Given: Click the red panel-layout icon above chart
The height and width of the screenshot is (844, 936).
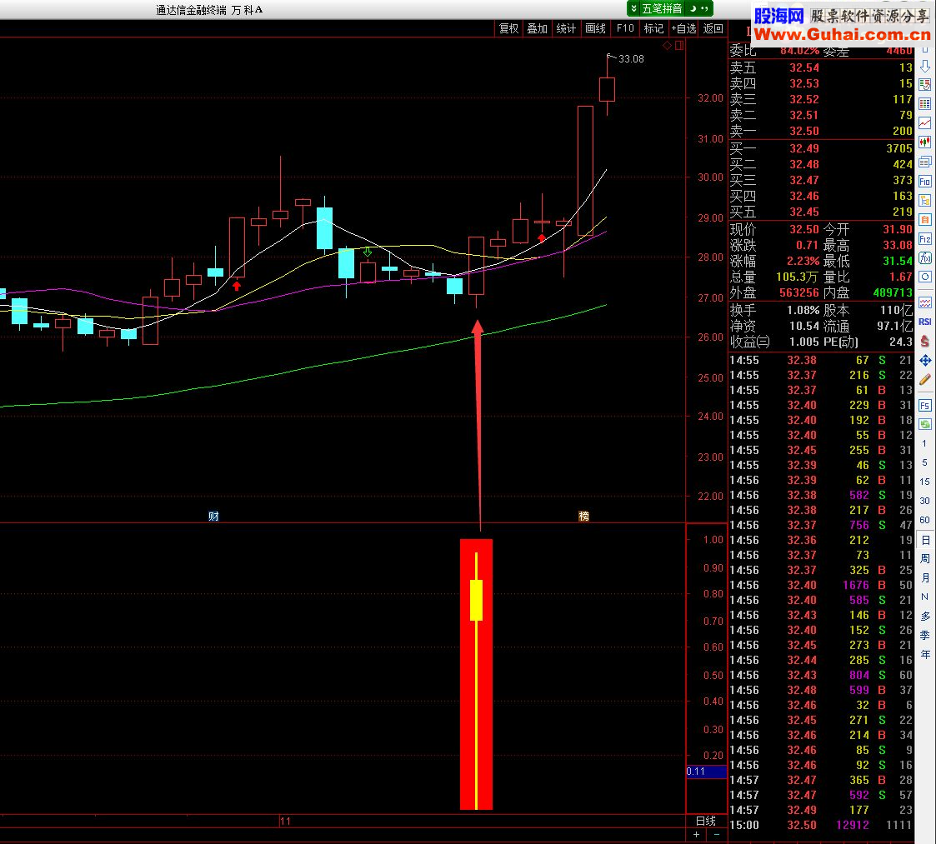Looking at the screenshot, I should tap(678, 45).
